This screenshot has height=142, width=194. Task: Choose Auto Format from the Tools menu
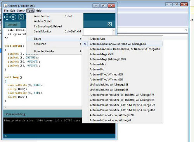click(54, 16)
